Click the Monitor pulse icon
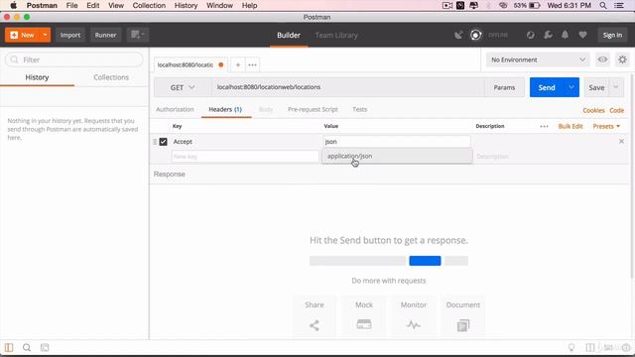 (414, 324)
